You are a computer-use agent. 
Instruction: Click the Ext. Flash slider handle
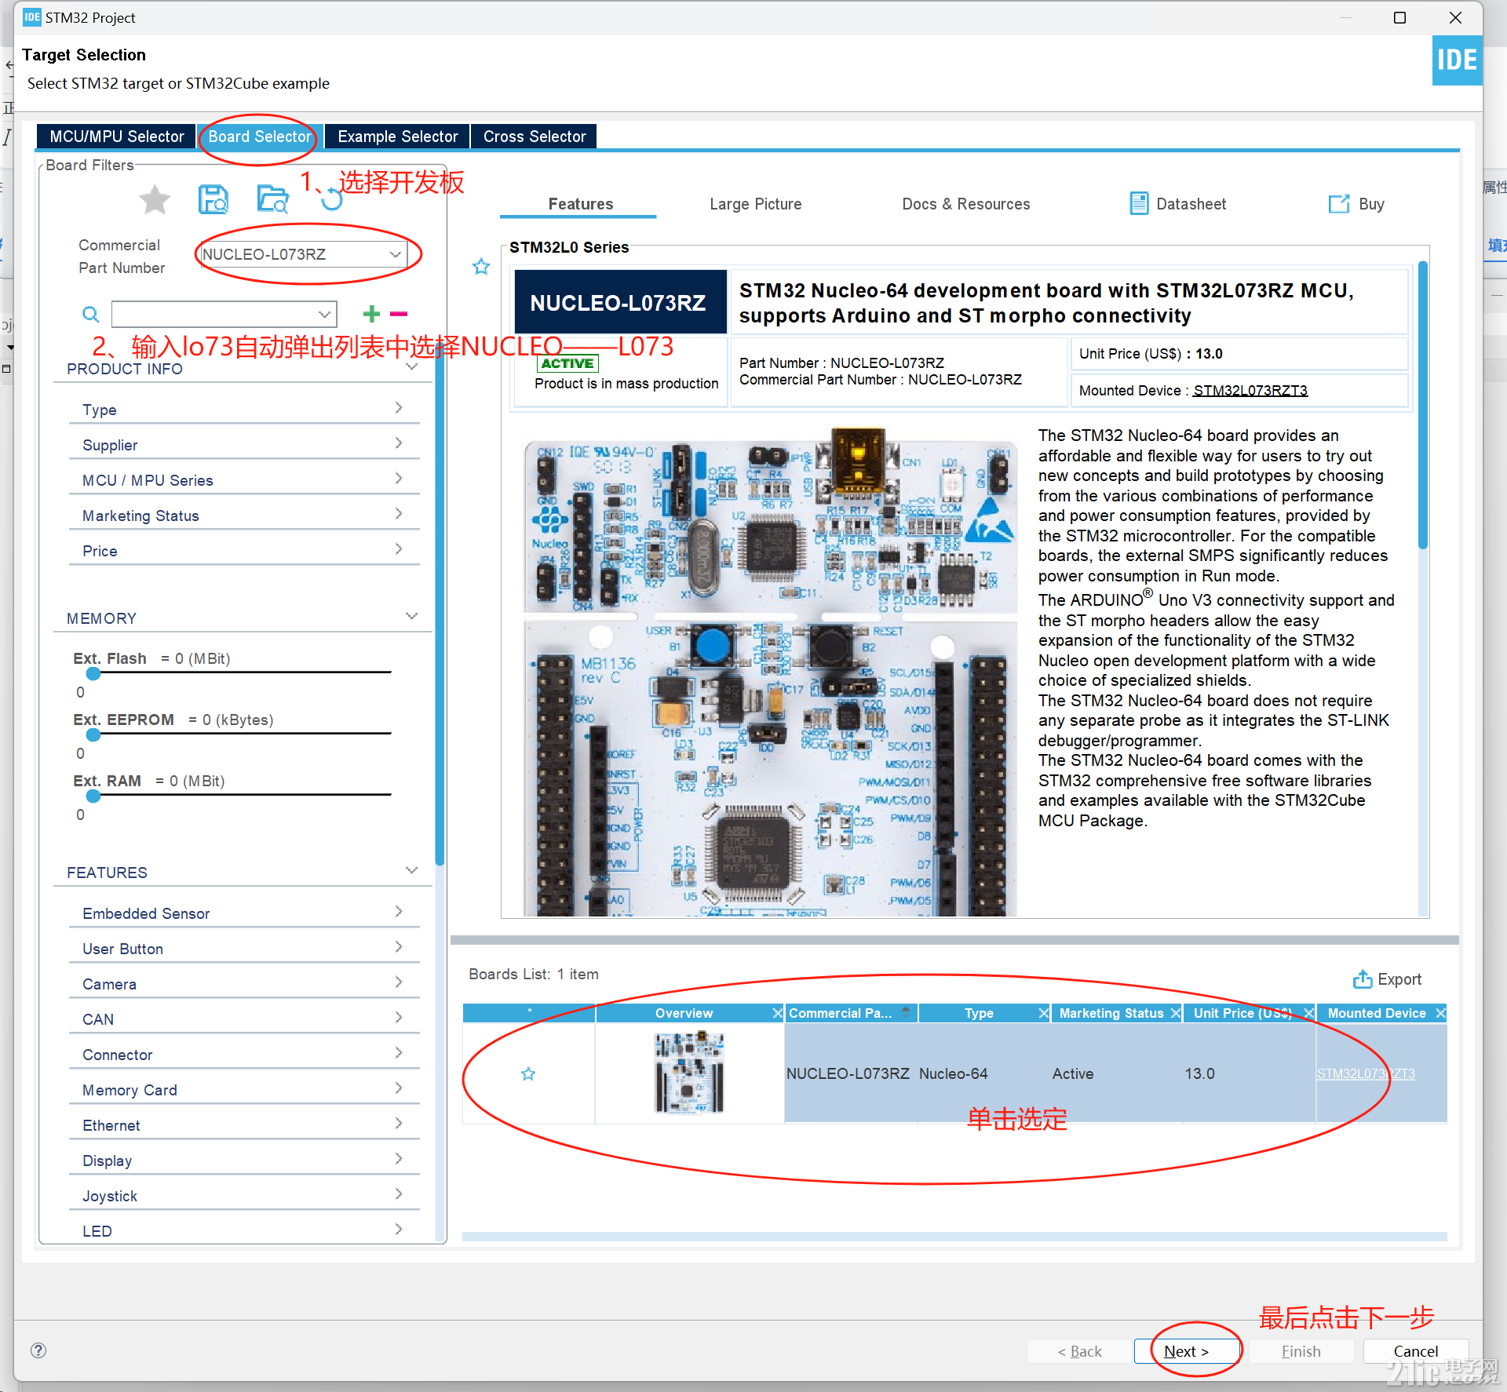point(93,673)
